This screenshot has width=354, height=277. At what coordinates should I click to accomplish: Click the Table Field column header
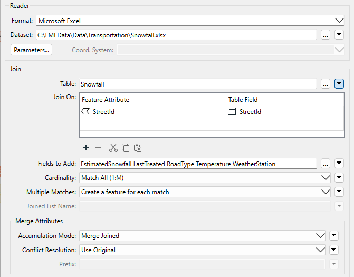[285, 100]
